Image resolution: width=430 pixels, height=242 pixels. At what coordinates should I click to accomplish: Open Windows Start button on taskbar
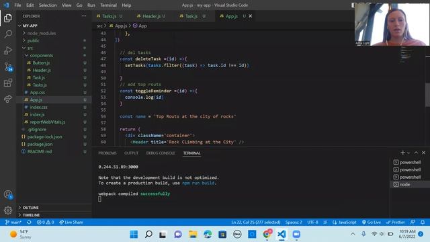134,235
